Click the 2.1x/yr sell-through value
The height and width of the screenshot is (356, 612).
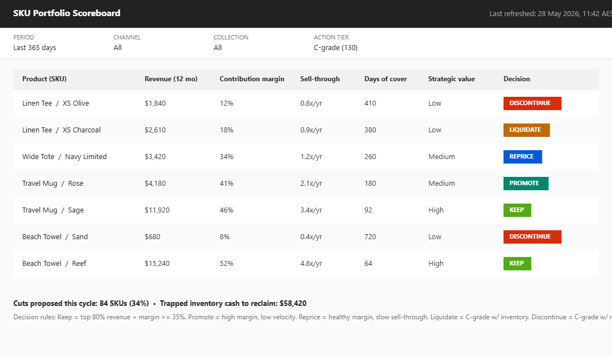click(x=311, y=184)
